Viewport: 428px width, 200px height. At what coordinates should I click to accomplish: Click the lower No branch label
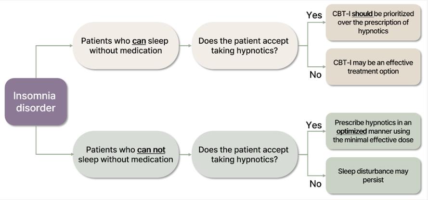click(x=315, y=184)
